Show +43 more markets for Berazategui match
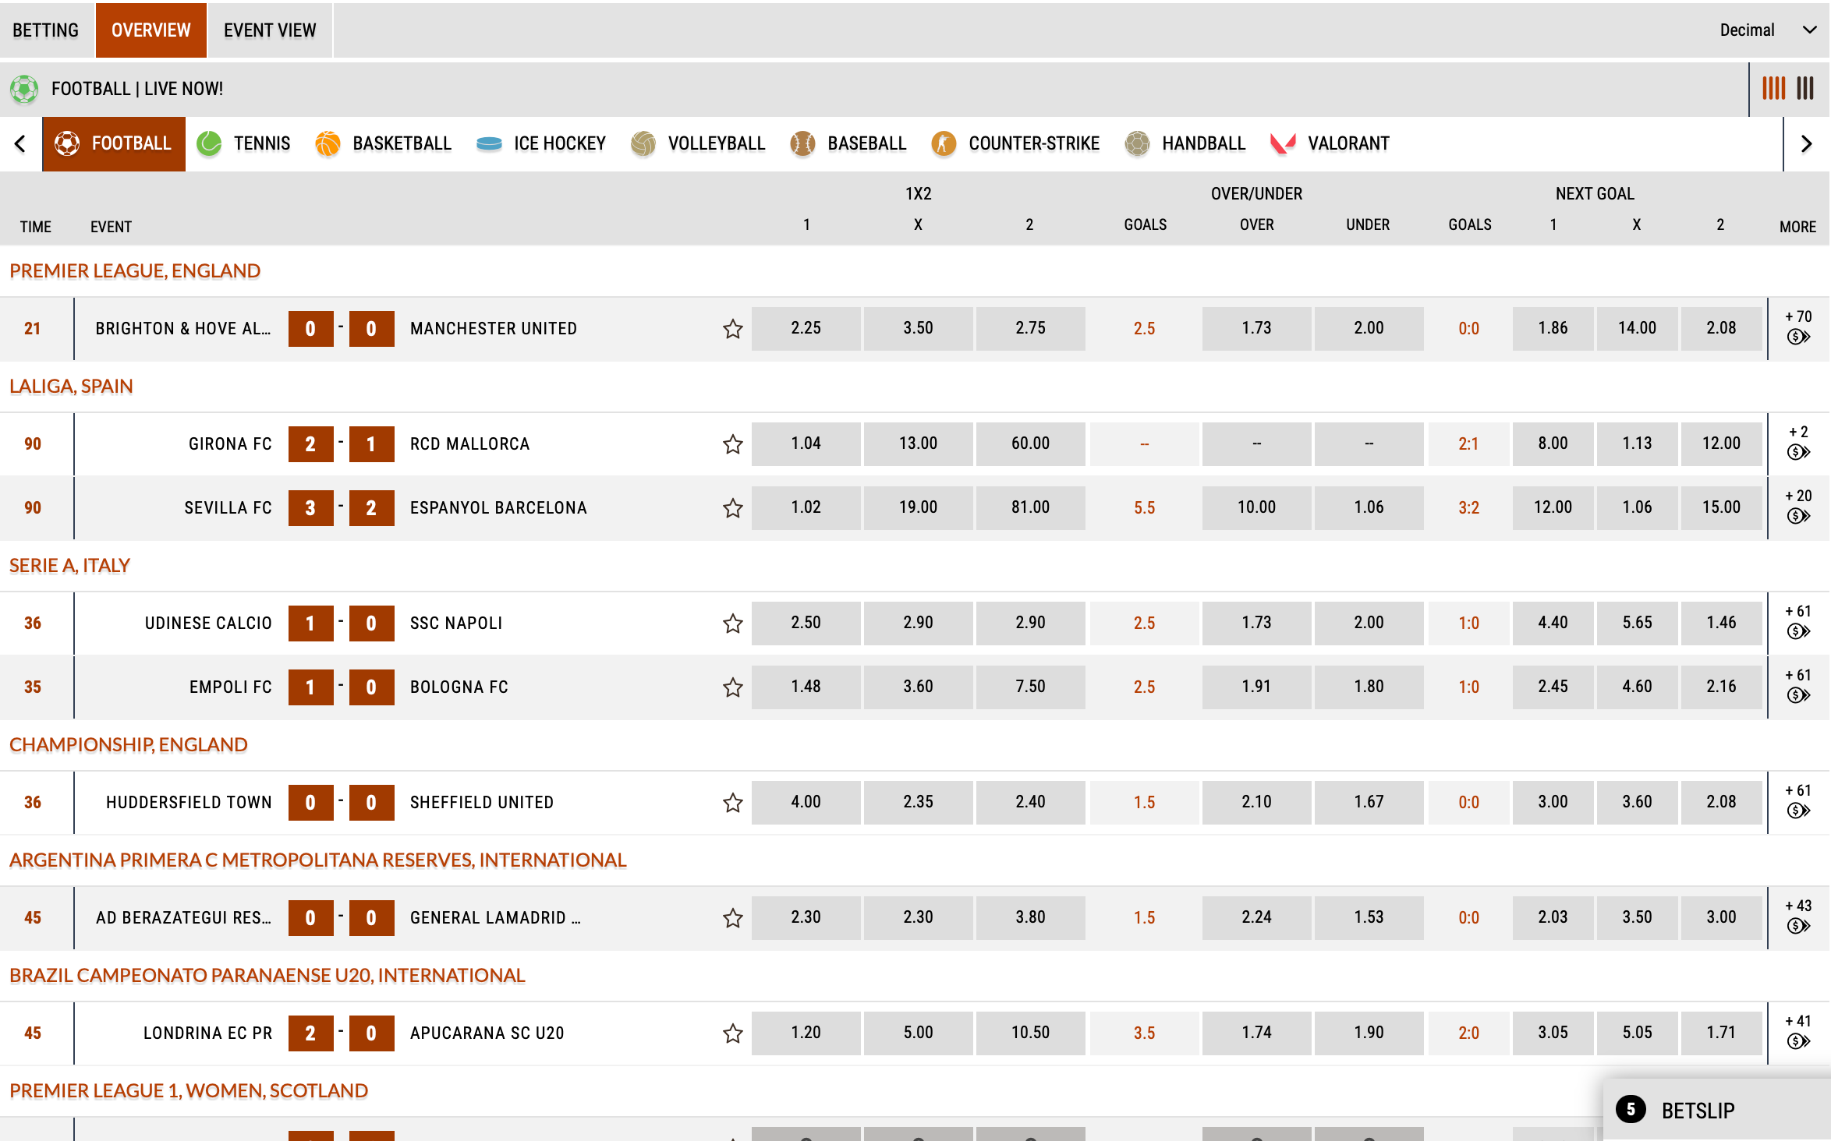The width and height of the screenshot is (1831, 1141). [1798, 906]
